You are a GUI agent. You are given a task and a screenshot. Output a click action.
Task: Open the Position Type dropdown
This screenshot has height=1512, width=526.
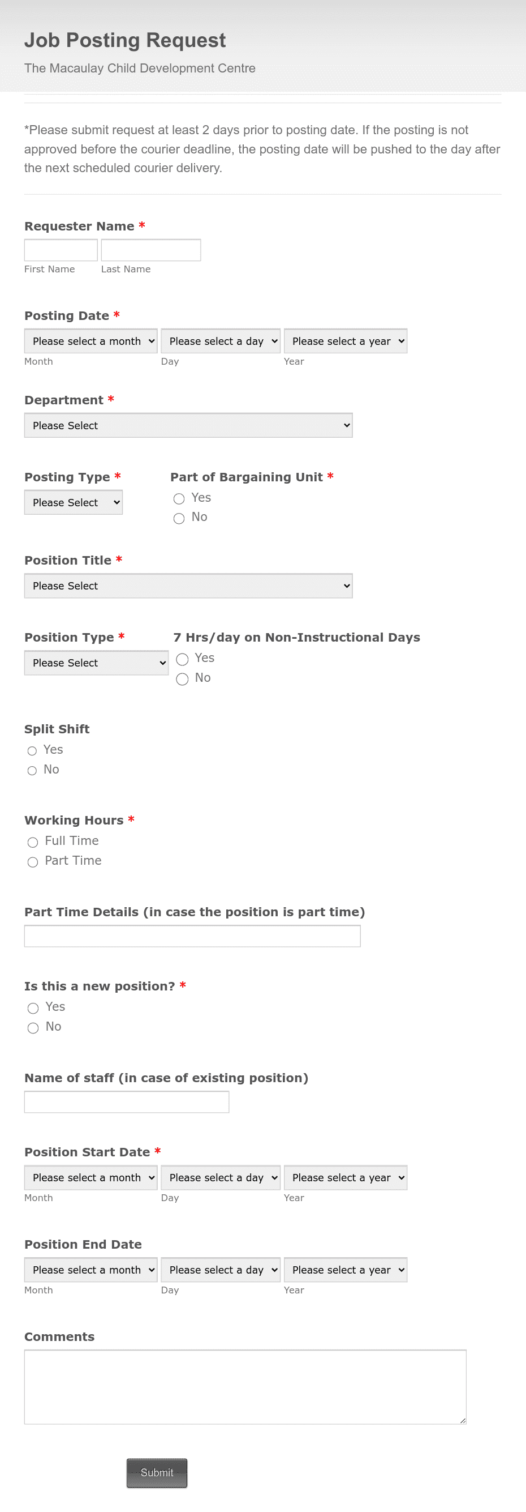tap(96, 663)
